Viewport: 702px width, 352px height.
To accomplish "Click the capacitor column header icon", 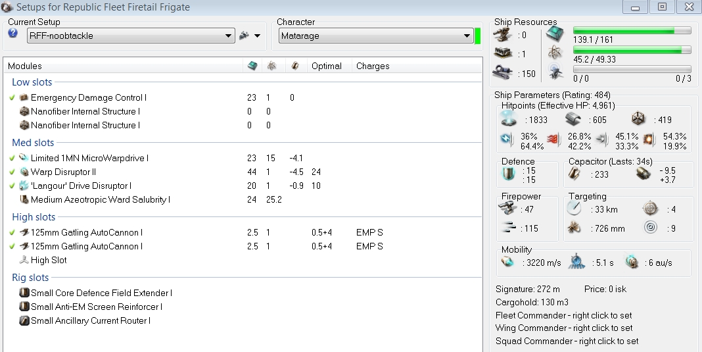I will [x=295, y=66].
